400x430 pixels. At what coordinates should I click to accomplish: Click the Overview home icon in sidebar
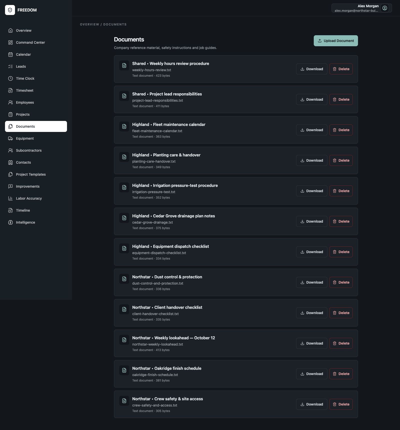pos(10,30)
